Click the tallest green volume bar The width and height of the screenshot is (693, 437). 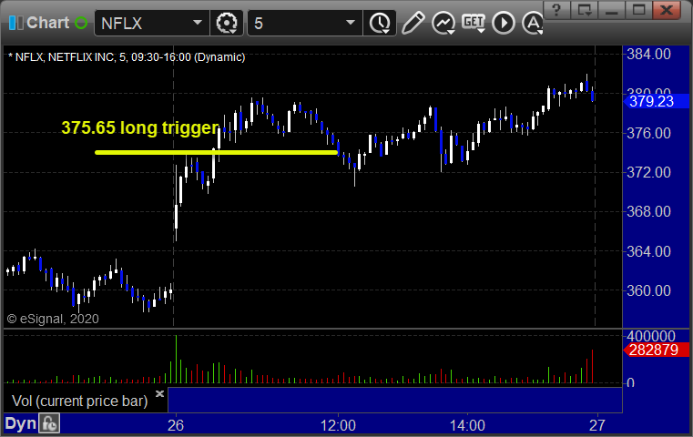176,360
